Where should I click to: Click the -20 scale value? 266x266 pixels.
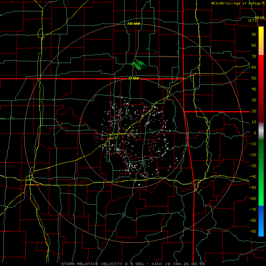click(x=253, y=155)
